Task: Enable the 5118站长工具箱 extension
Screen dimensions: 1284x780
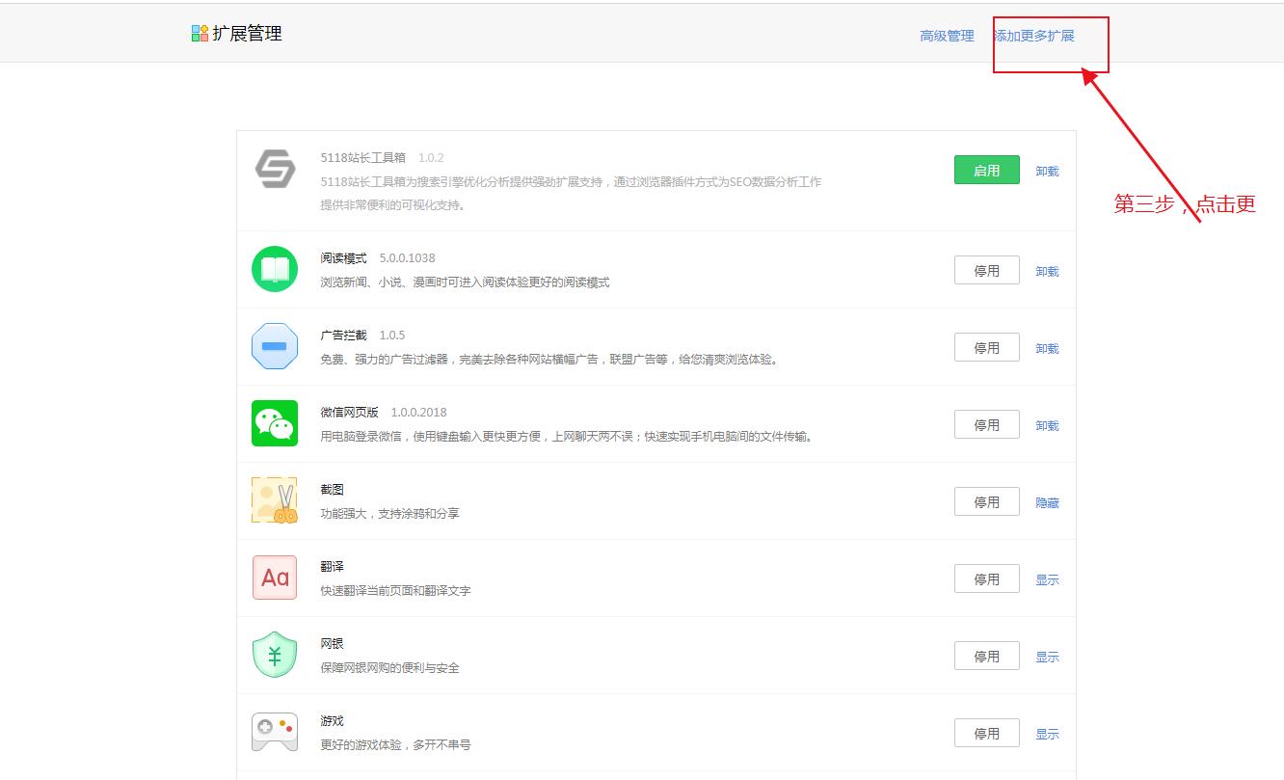Action: coord(986,170)
